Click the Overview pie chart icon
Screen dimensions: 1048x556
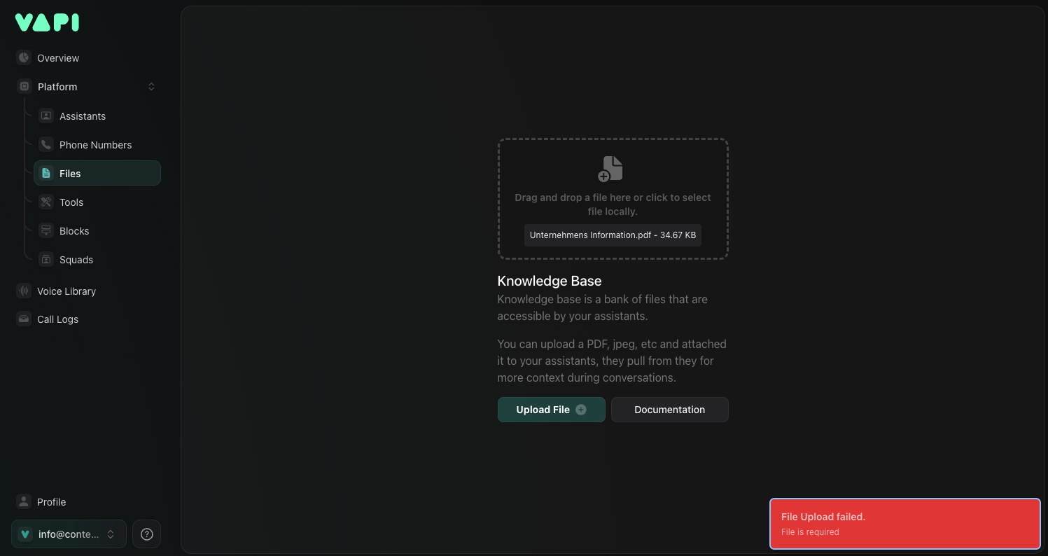[24, 58]
